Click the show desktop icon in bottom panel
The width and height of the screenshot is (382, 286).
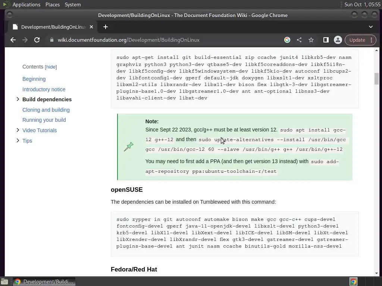[4, 282]
